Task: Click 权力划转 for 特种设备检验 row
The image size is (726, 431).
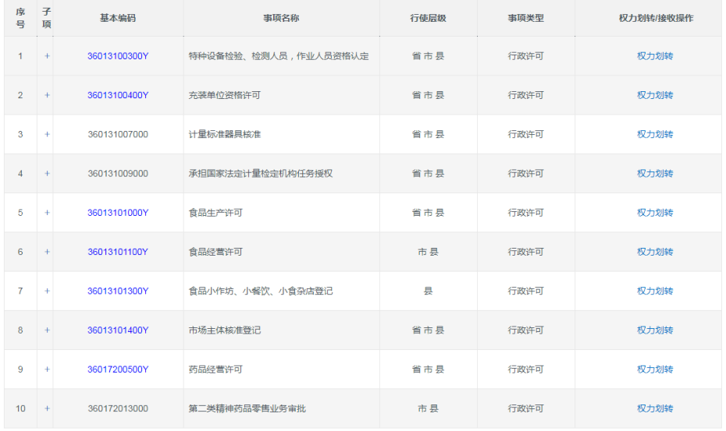Action: click(654, 56)
